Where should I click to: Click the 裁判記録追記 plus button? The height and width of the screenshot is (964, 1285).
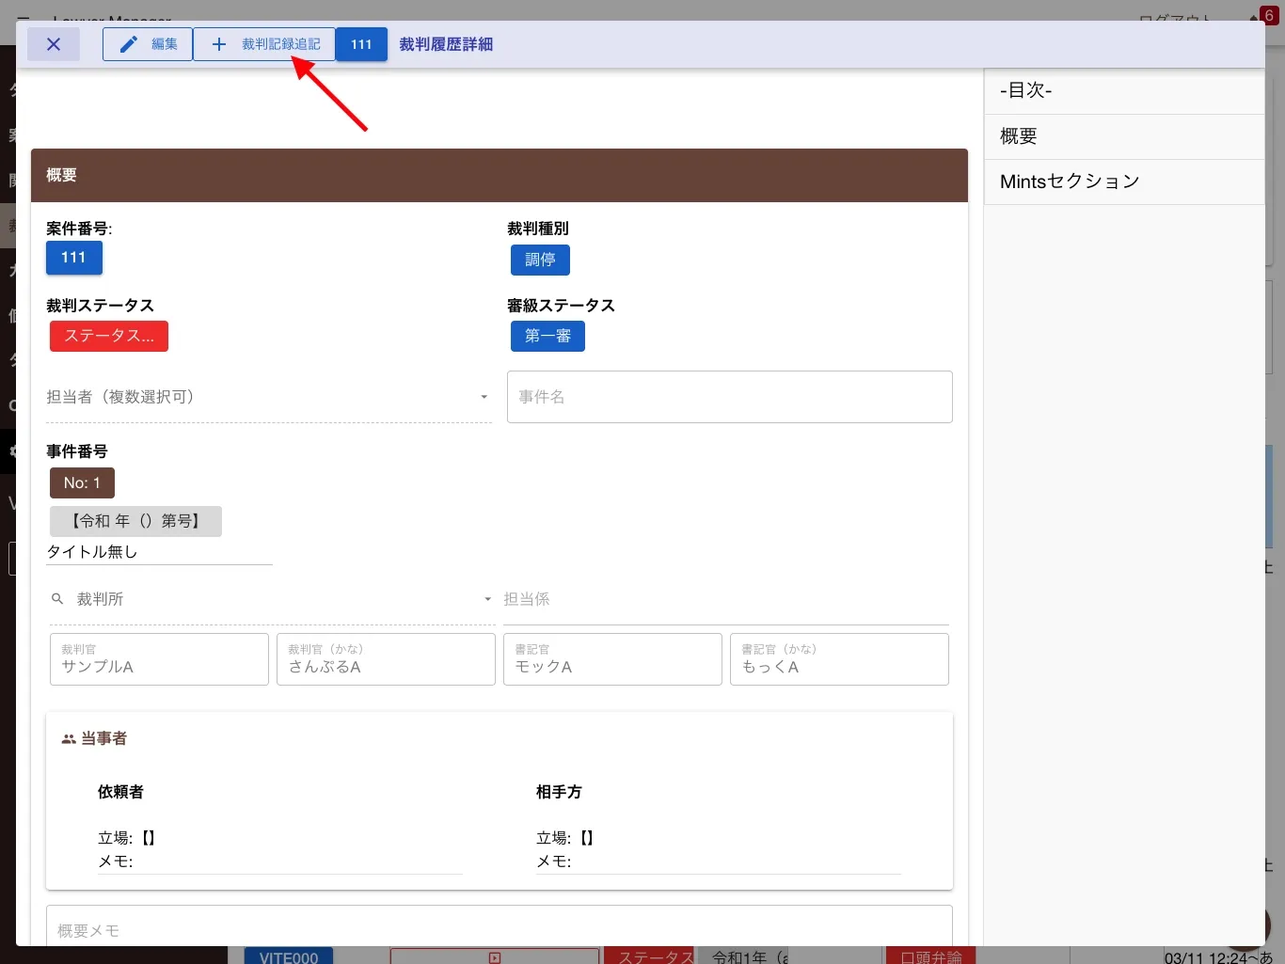(x=264, y=44)
